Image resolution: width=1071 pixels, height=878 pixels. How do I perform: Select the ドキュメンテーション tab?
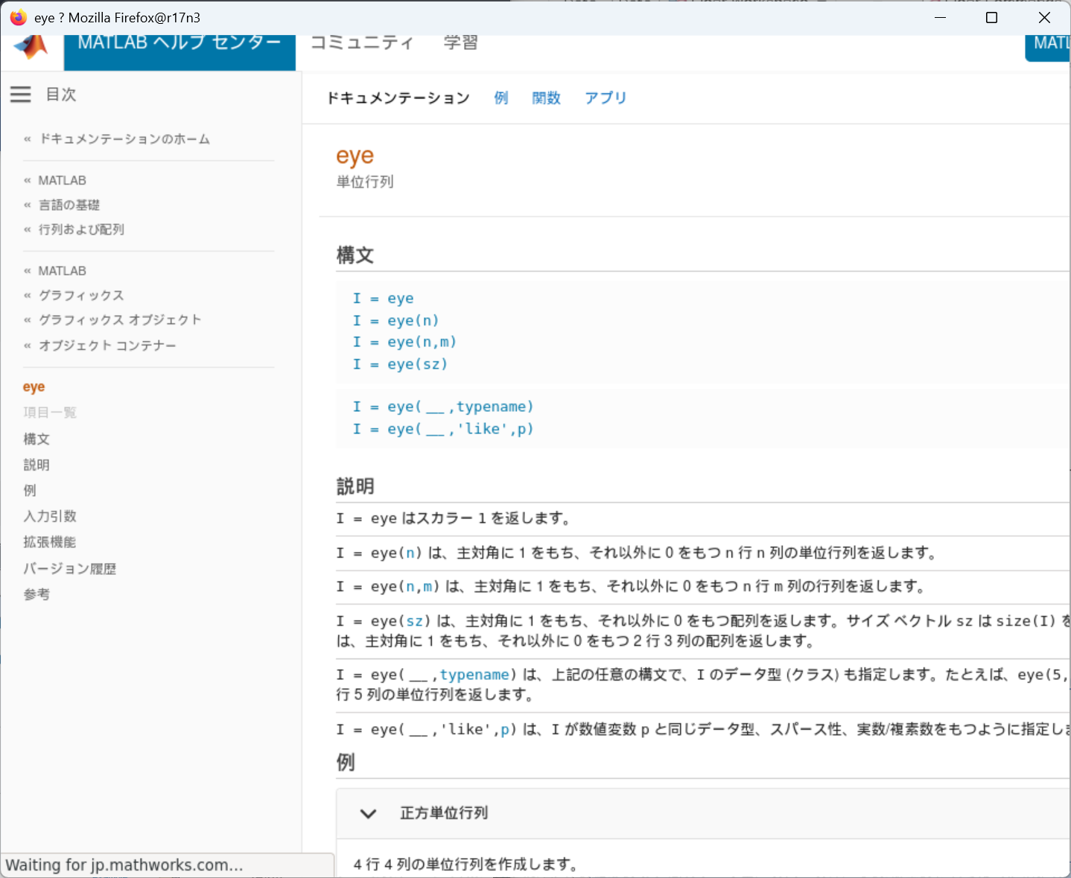pyautogui.click(x=398, y=98)
